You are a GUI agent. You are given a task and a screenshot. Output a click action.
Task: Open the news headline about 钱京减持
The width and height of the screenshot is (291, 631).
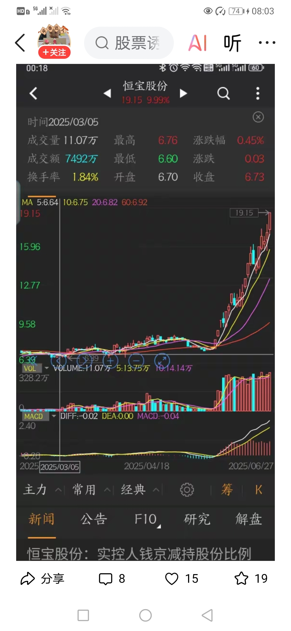pyautogui.click(x=139, y=554)
